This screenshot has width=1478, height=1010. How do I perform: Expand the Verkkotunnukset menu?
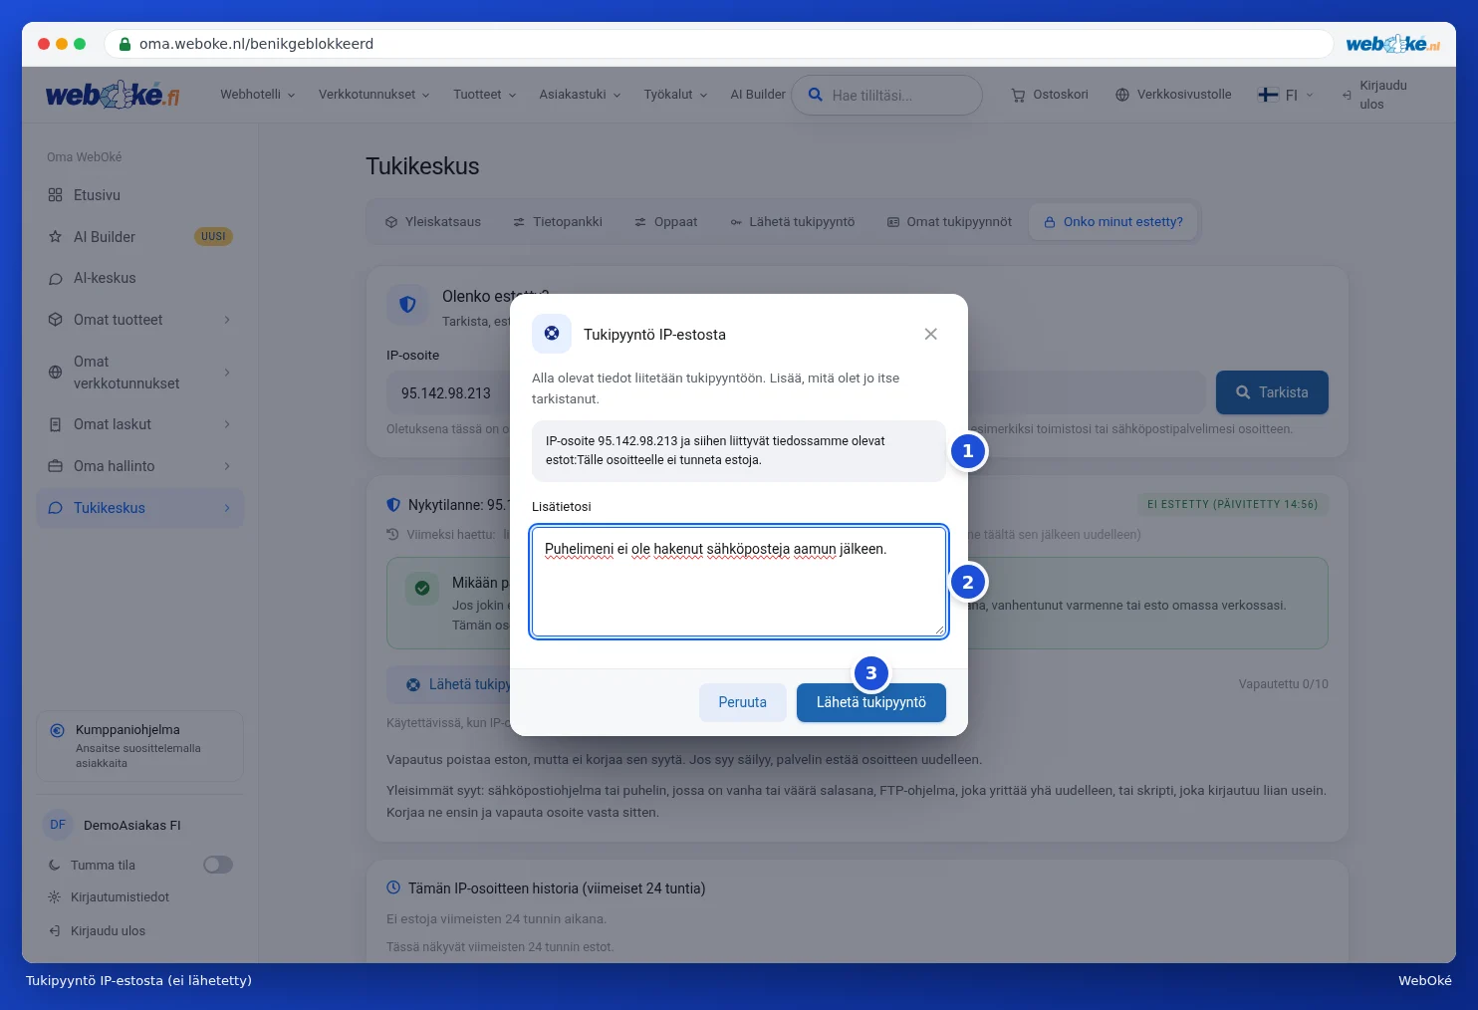(374, 95)
